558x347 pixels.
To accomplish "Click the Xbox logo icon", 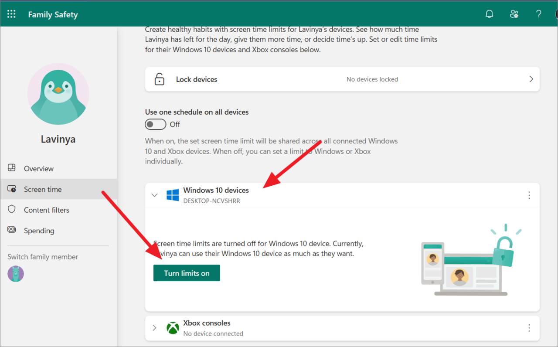I will [173, 328].
